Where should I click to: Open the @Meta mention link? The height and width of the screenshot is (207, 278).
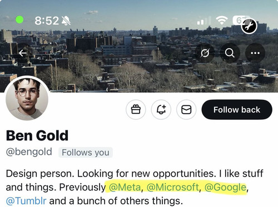pyautogui.click(x=125, y=187)
